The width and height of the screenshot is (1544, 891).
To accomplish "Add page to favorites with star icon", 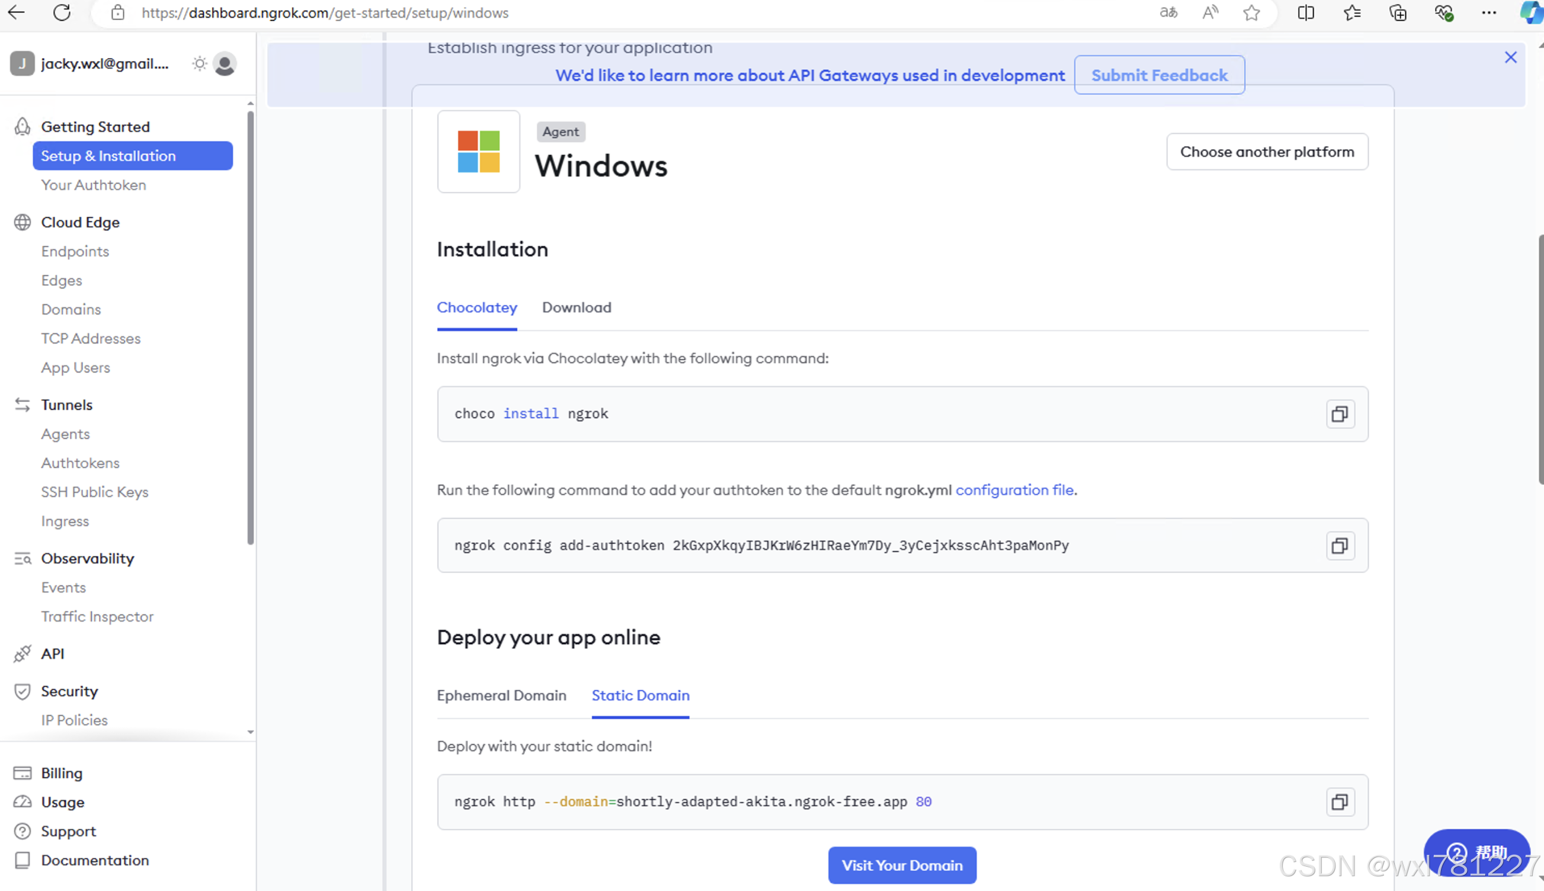I will click(x=1251, y=12).
